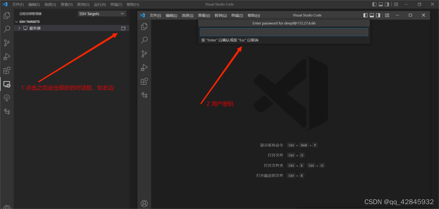Open the 查看(V) menu in the left window

click(x=67, y=4)
